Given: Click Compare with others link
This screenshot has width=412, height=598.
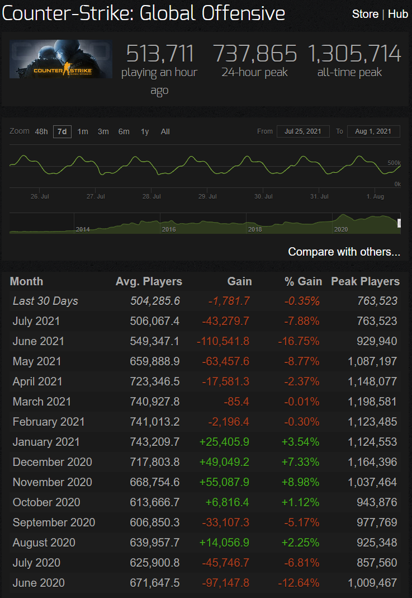Looking at the screenshot, I should pos(344,252).
